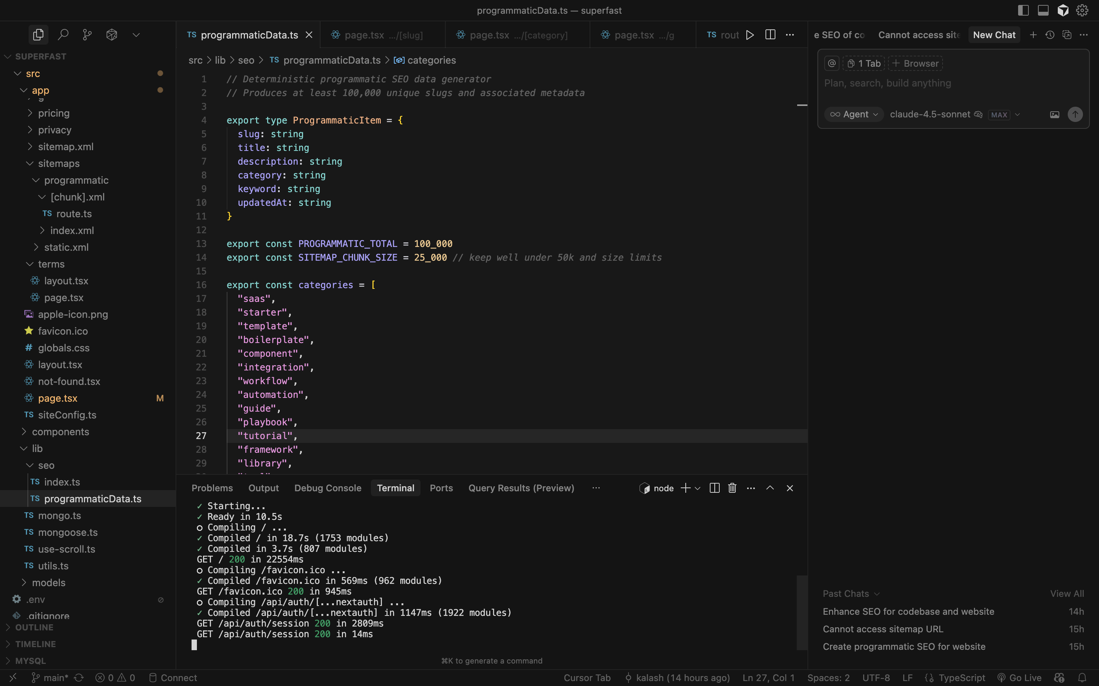Kill the terminal with the trash icon
The height and width of the screenshot is (686, 1099).
pyautogui.click(x=732, y=488)
